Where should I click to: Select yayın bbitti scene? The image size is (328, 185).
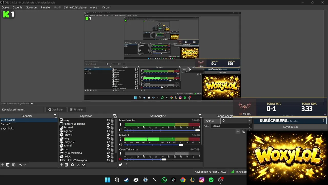(29, 128)
